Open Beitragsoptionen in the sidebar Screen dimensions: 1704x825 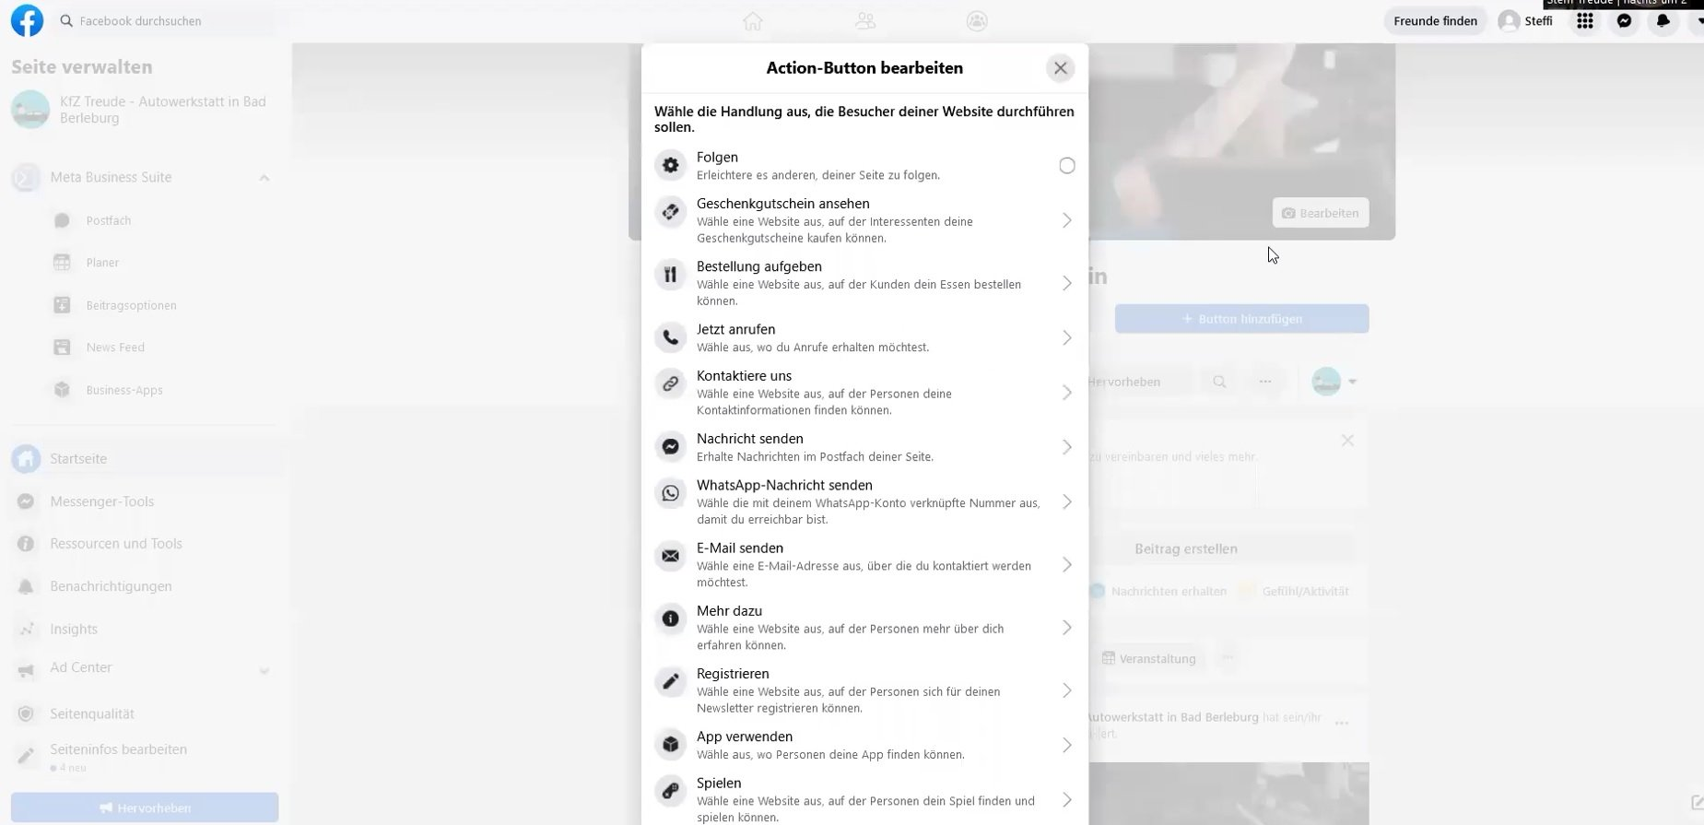[131, 306]
